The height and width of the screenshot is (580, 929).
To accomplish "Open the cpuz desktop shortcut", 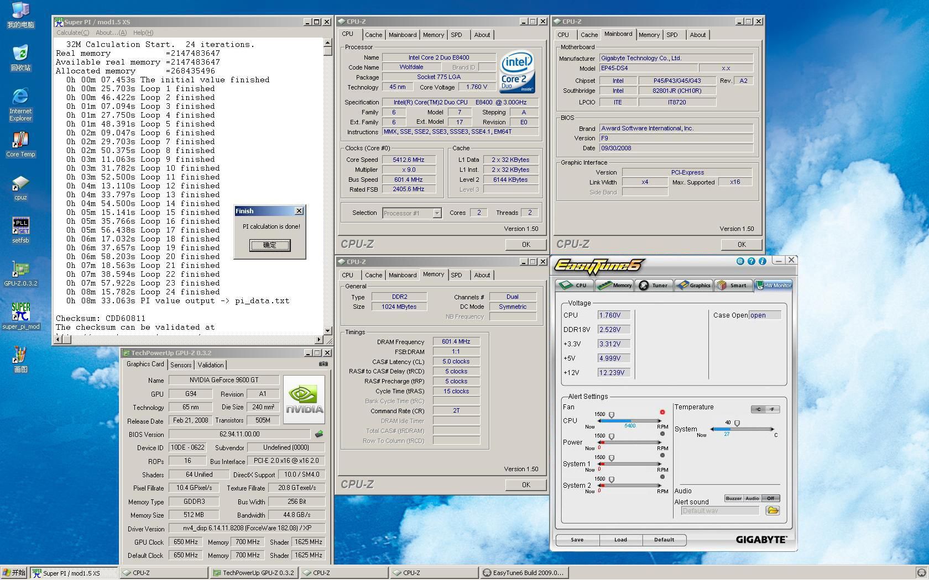I will coord(20,188).
